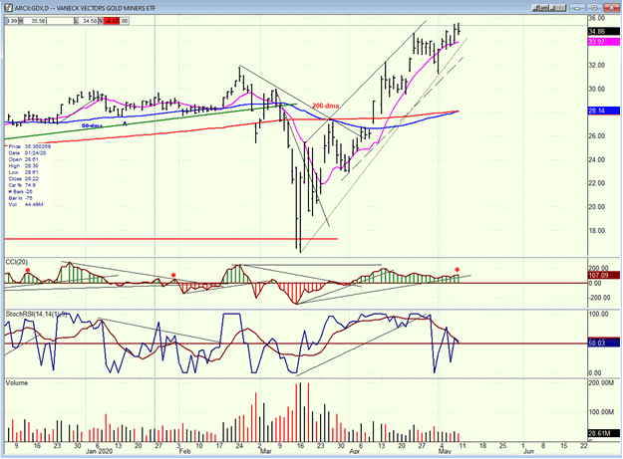Click the red star on the early February CCI peak
This screenshot has width=623, height=459.
click(x=173, y=276)
